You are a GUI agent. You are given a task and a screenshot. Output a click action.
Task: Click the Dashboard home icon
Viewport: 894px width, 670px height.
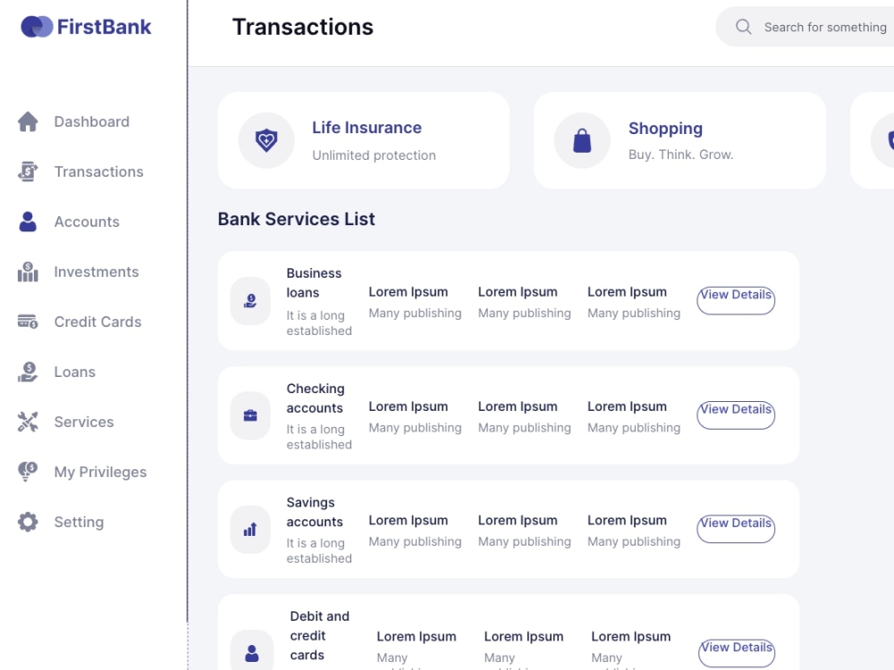click(x=28, y=121)
